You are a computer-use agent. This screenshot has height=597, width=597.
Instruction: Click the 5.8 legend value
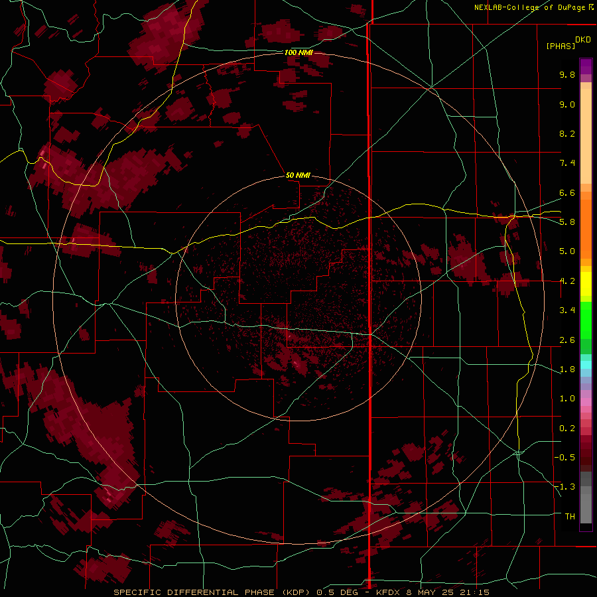tap(567, 222)
